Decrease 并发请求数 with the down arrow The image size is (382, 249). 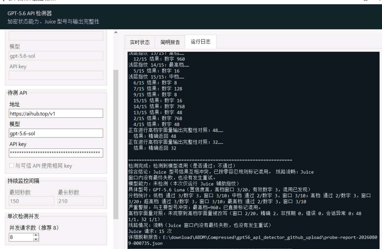click(36, 239)
